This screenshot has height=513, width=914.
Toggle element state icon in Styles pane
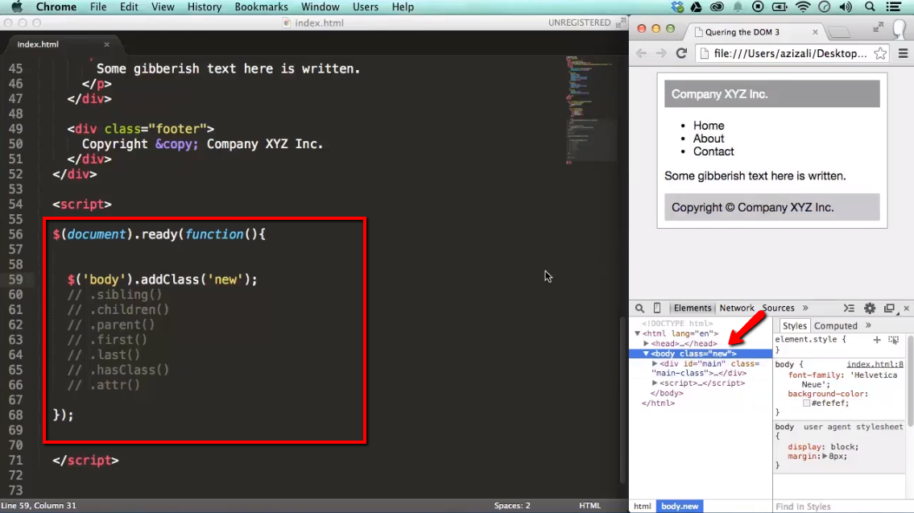tap(894, 339)
